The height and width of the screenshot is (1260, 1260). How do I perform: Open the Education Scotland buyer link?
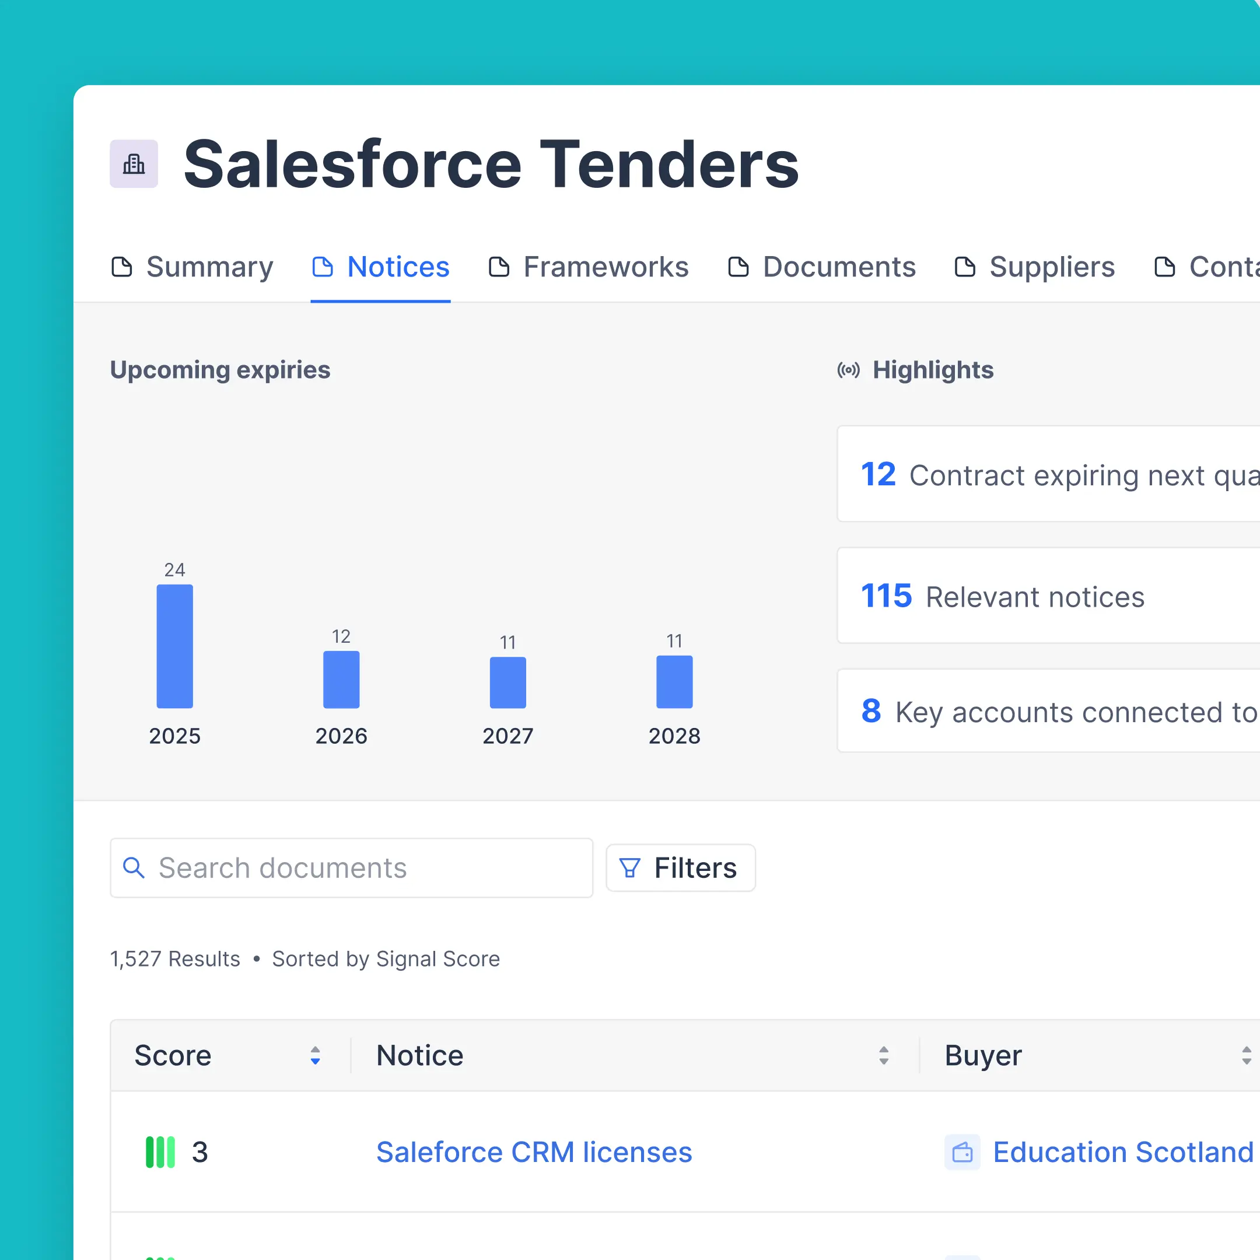(1123, 1153)
